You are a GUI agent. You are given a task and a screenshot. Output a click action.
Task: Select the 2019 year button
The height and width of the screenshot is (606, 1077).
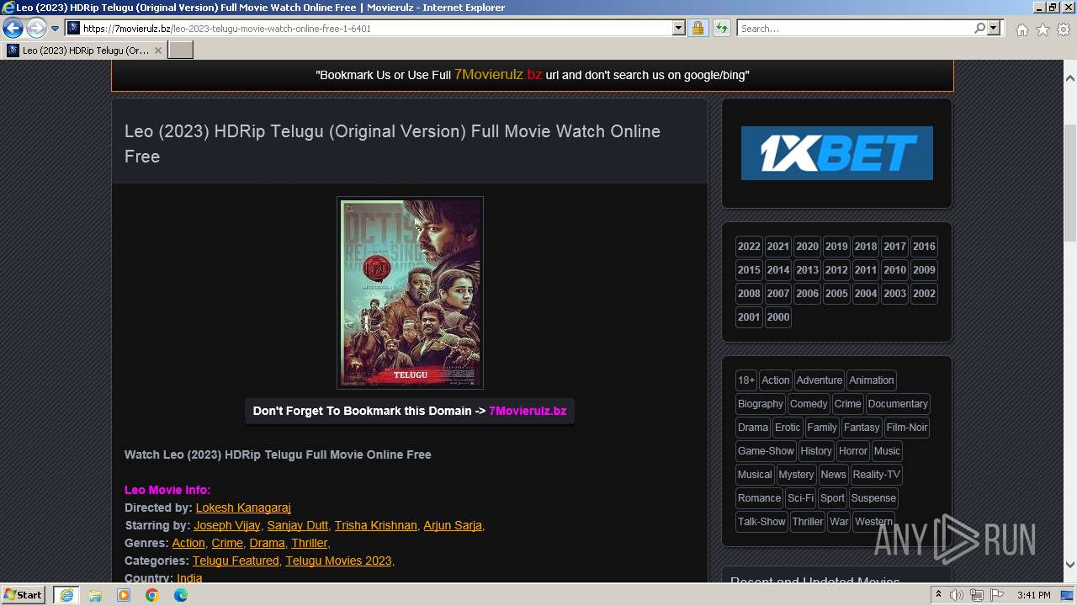[x=836, y=247]
